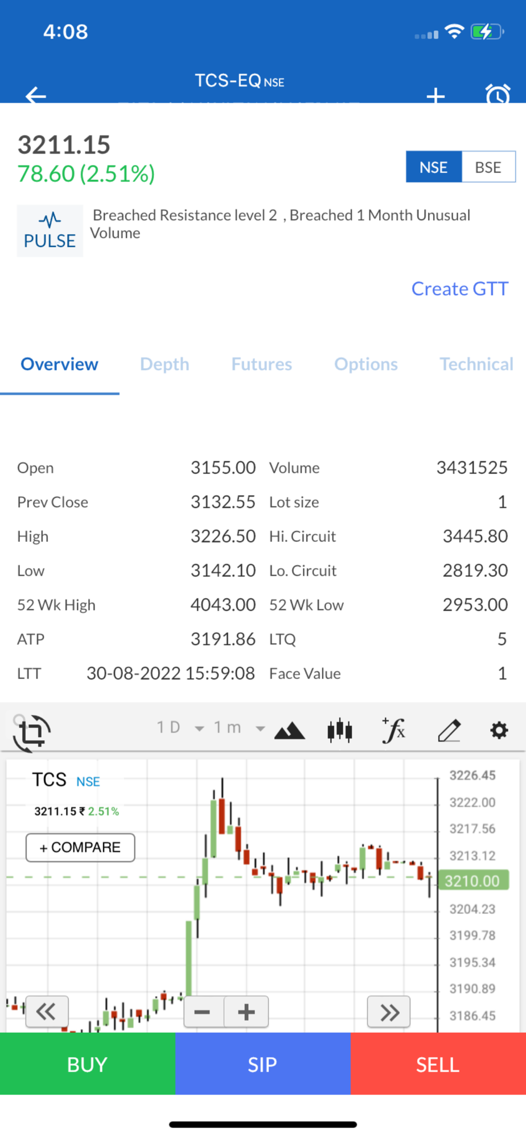Click the Create GTT link
Viewport: 526px width, 1138px height.
pyautogui.click(x=459, y=289)
